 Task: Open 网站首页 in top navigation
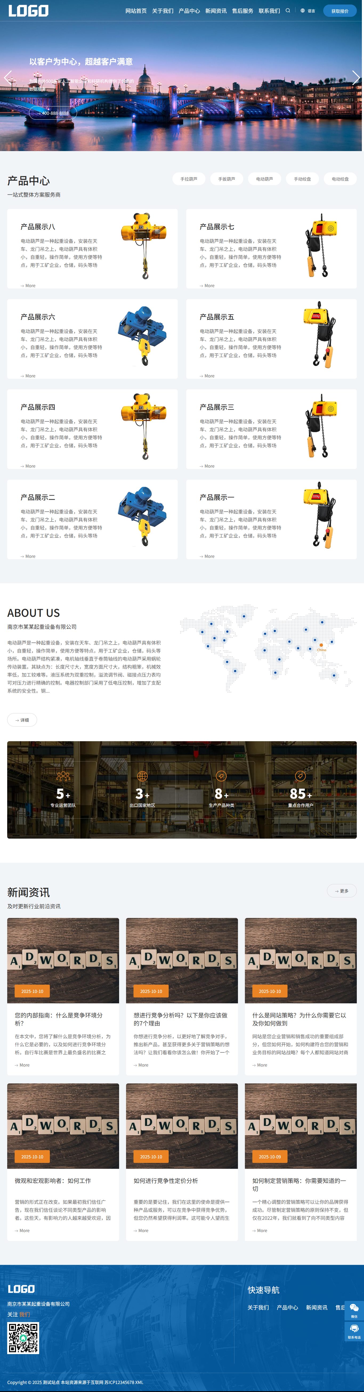point(136,11)
